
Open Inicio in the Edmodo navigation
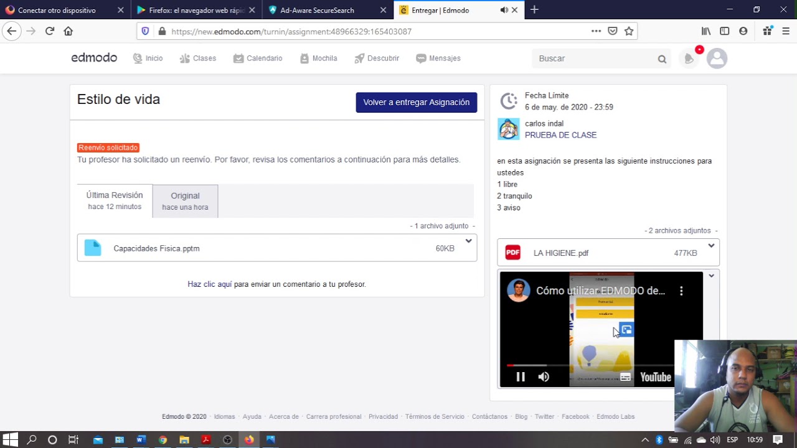pos(148,58)
